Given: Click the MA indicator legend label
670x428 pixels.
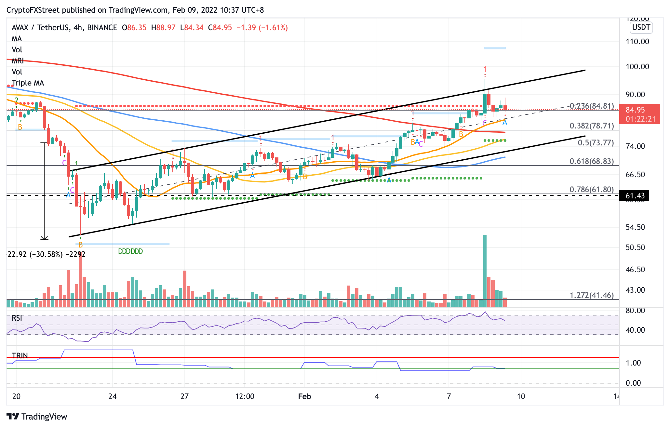Looking at the screenshot, I should pos(17,39).
